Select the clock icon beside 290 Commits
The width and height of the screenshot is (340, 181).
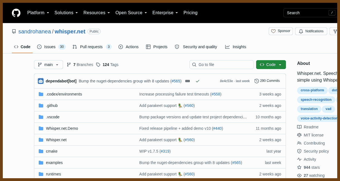coord(257,81)
